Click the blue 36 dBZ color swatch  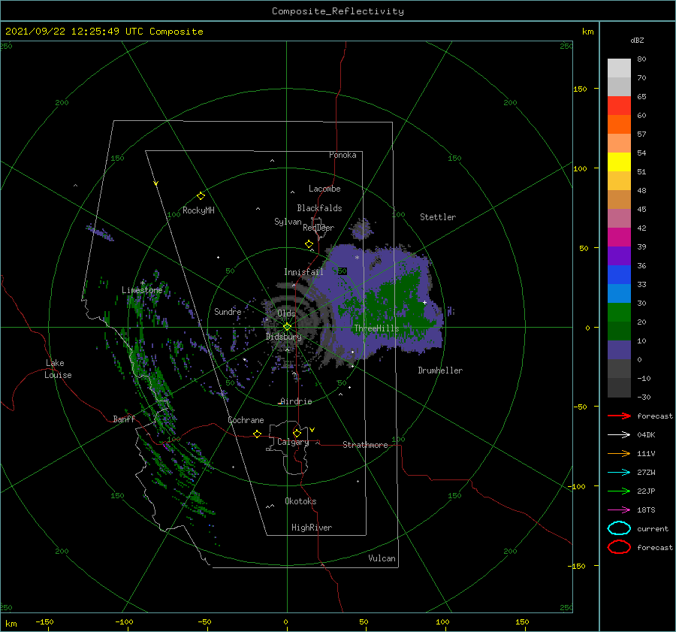tap(619, 274)
